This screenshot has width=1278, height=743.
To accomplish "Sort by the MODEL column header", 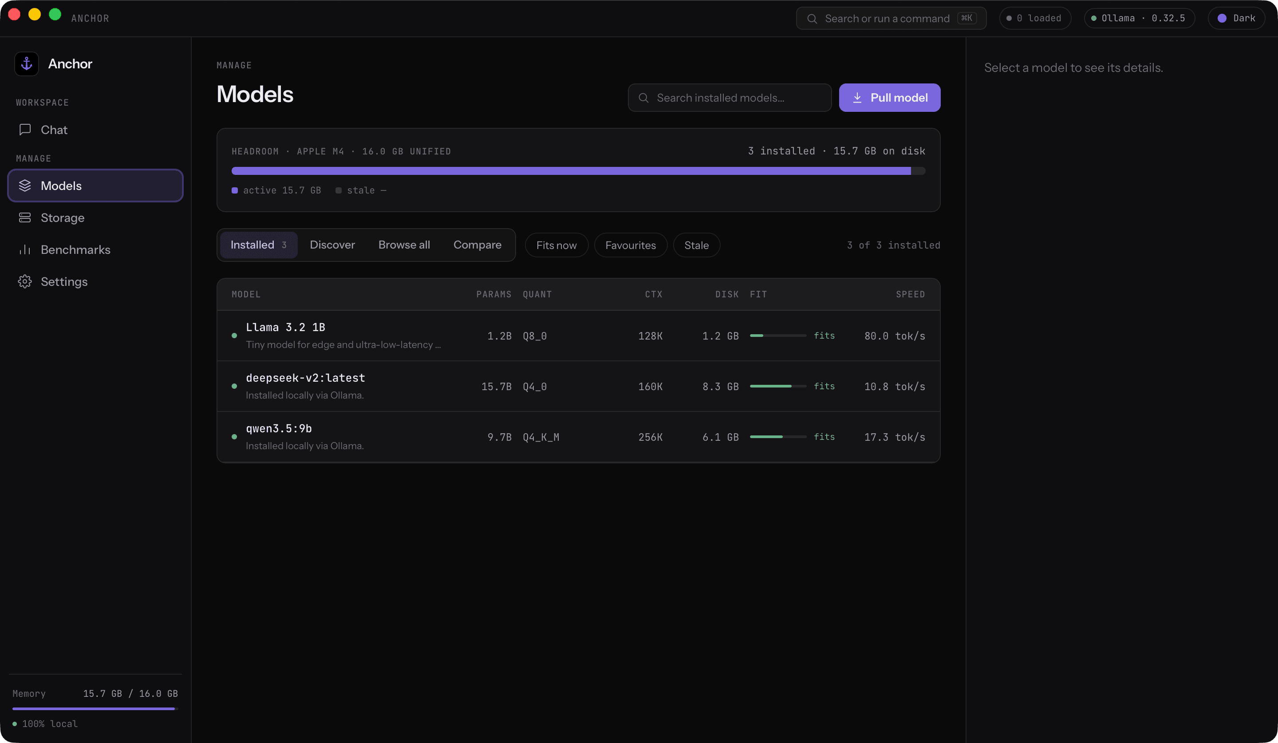I will tap(246, 295).
